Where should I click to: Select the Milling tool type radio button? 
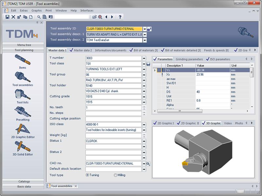pyautogui.click(x=115, y=175)
